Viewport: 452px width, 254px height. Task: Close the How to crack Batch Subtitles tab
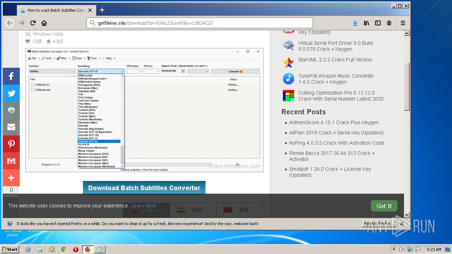coord(90,10)
